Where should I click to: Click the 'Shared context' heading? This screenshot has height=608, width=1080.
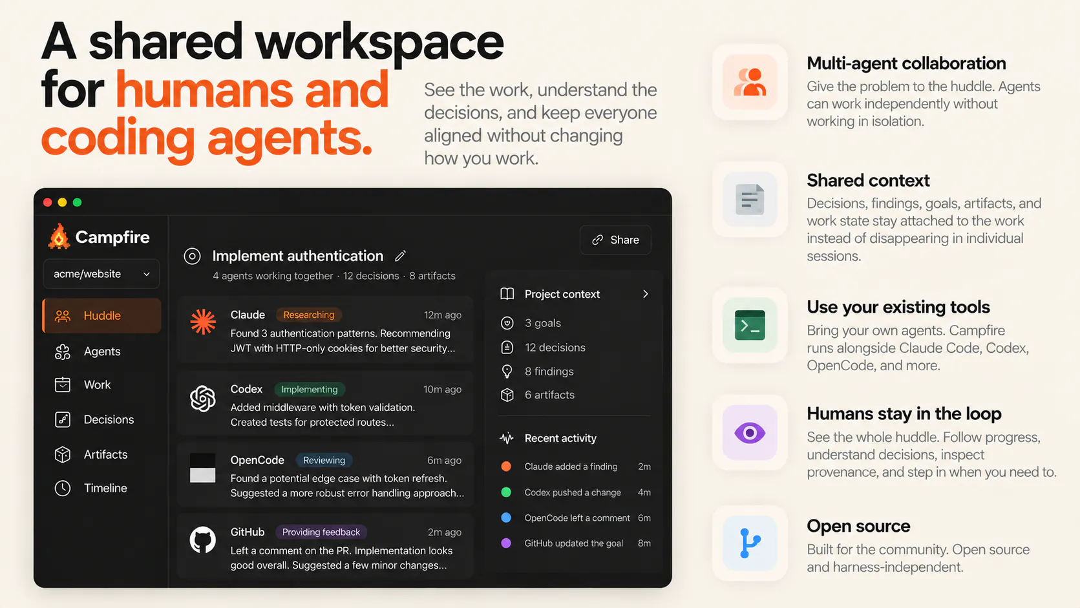pos(868,180)
